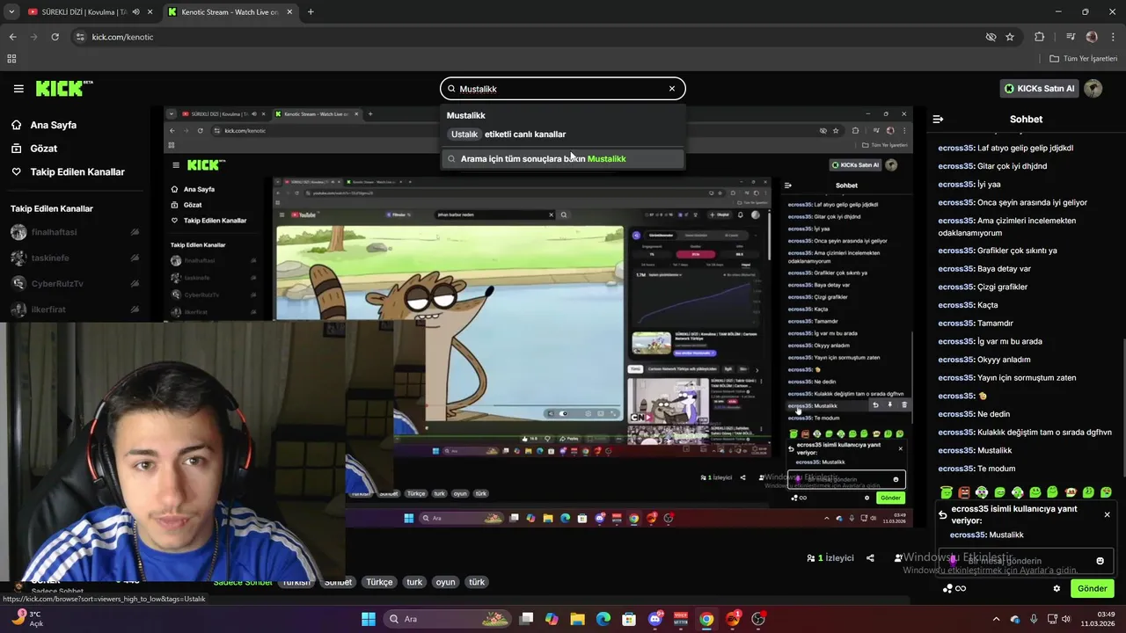This screenshot has height=633, width=1126.
Task: Open Microsoft Edge from taskbar
Action: pos(603,619)
